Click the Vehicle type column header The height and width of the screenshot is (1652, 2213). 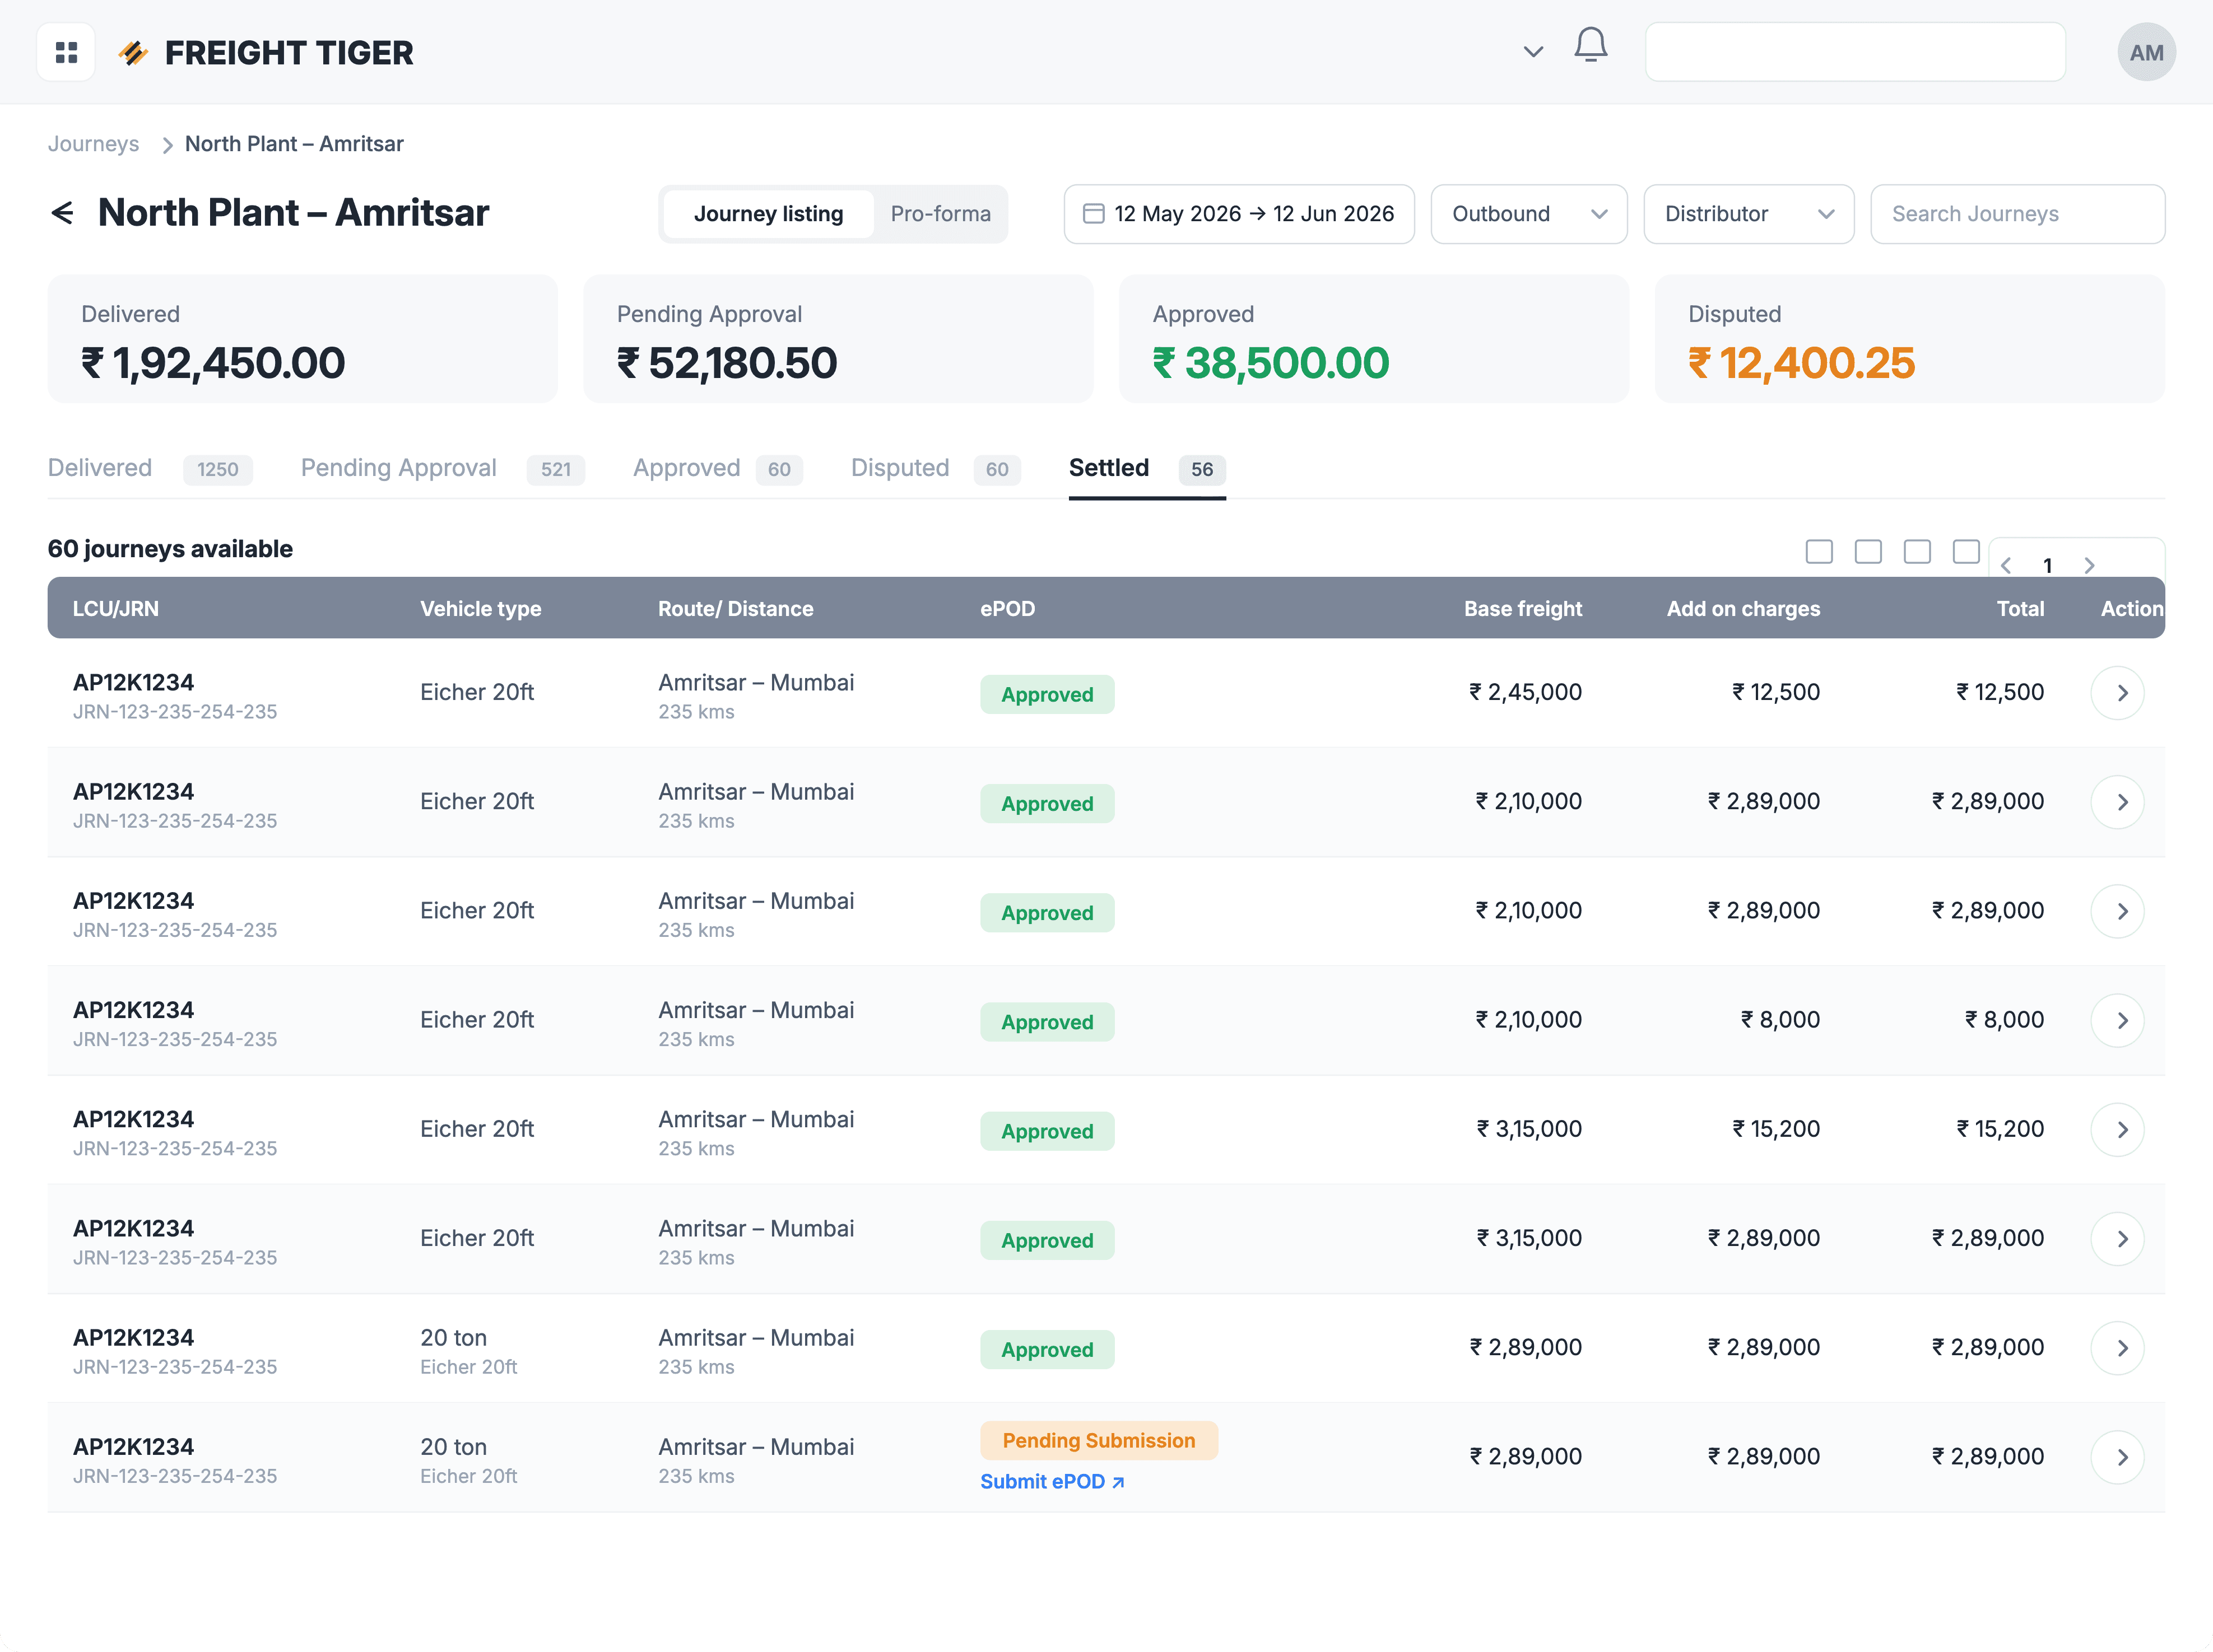point(480,609)
